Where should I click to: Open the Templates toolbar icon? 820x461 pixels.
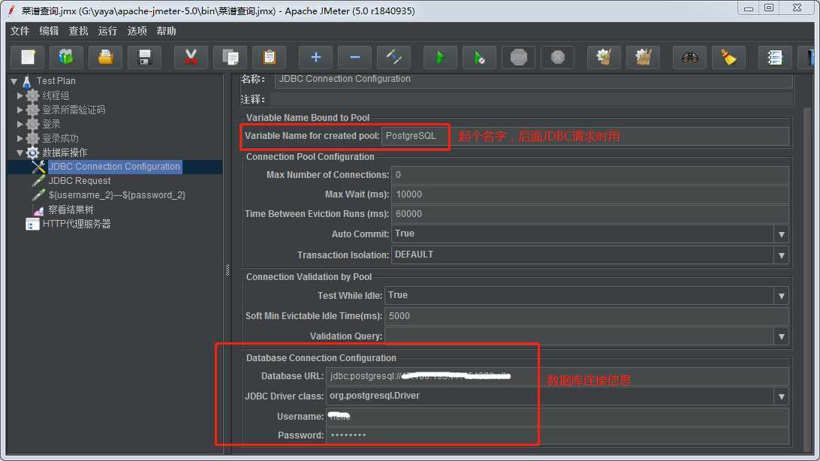coord(66,57)
